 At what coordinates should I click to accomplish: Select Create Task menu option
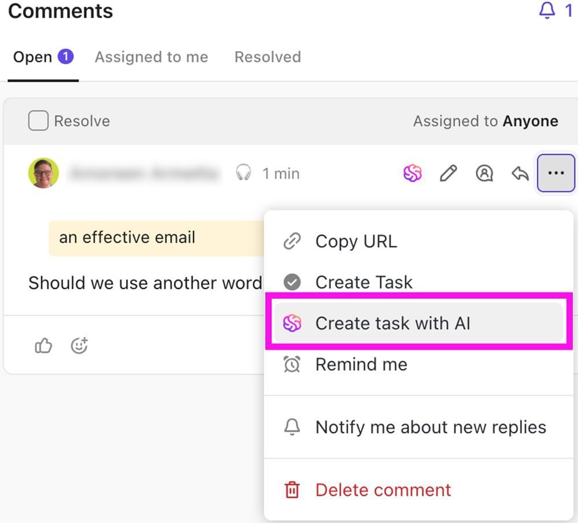pyautogui.click(x=364, y=282)
